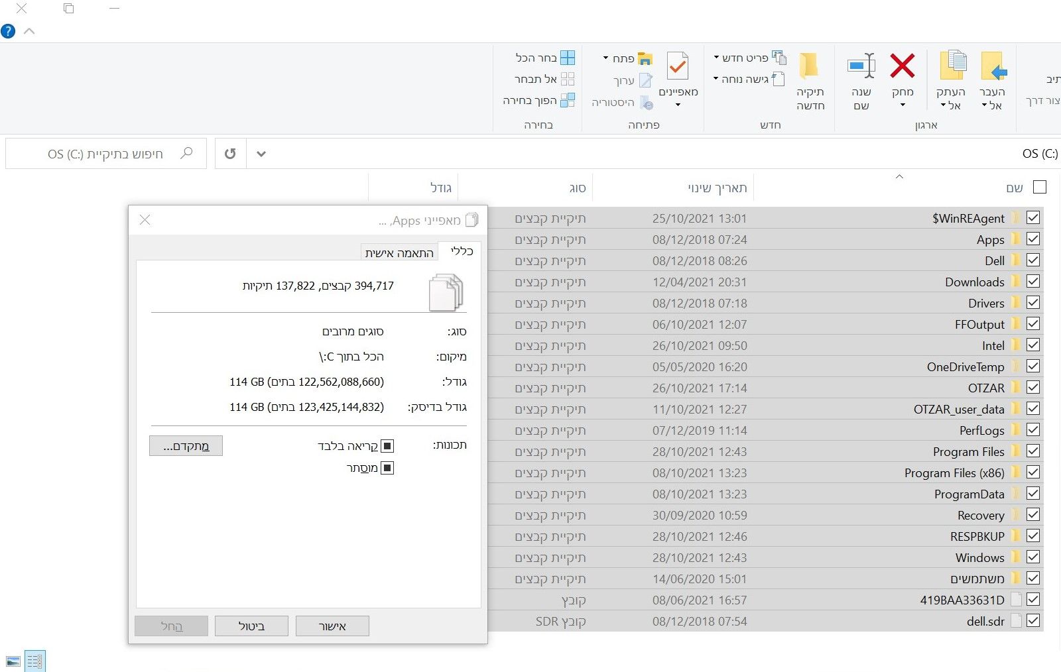Select the FFOutput folder
Image resolution: width=1061 pixels, height=672 pixels.
[x=765, y=324]
